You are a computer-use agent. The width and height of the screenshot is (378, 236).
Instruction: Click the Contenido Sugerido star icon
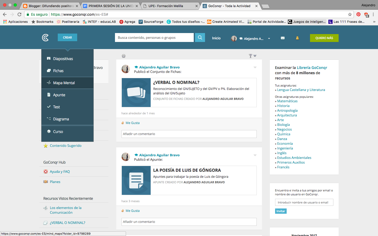tap(46, 146)
